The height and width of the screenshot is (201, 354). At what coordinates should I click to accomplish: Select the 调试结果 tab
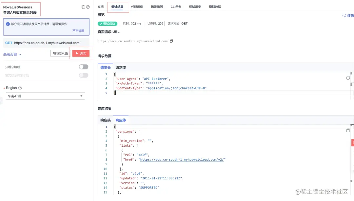click(x=117, y=7)
